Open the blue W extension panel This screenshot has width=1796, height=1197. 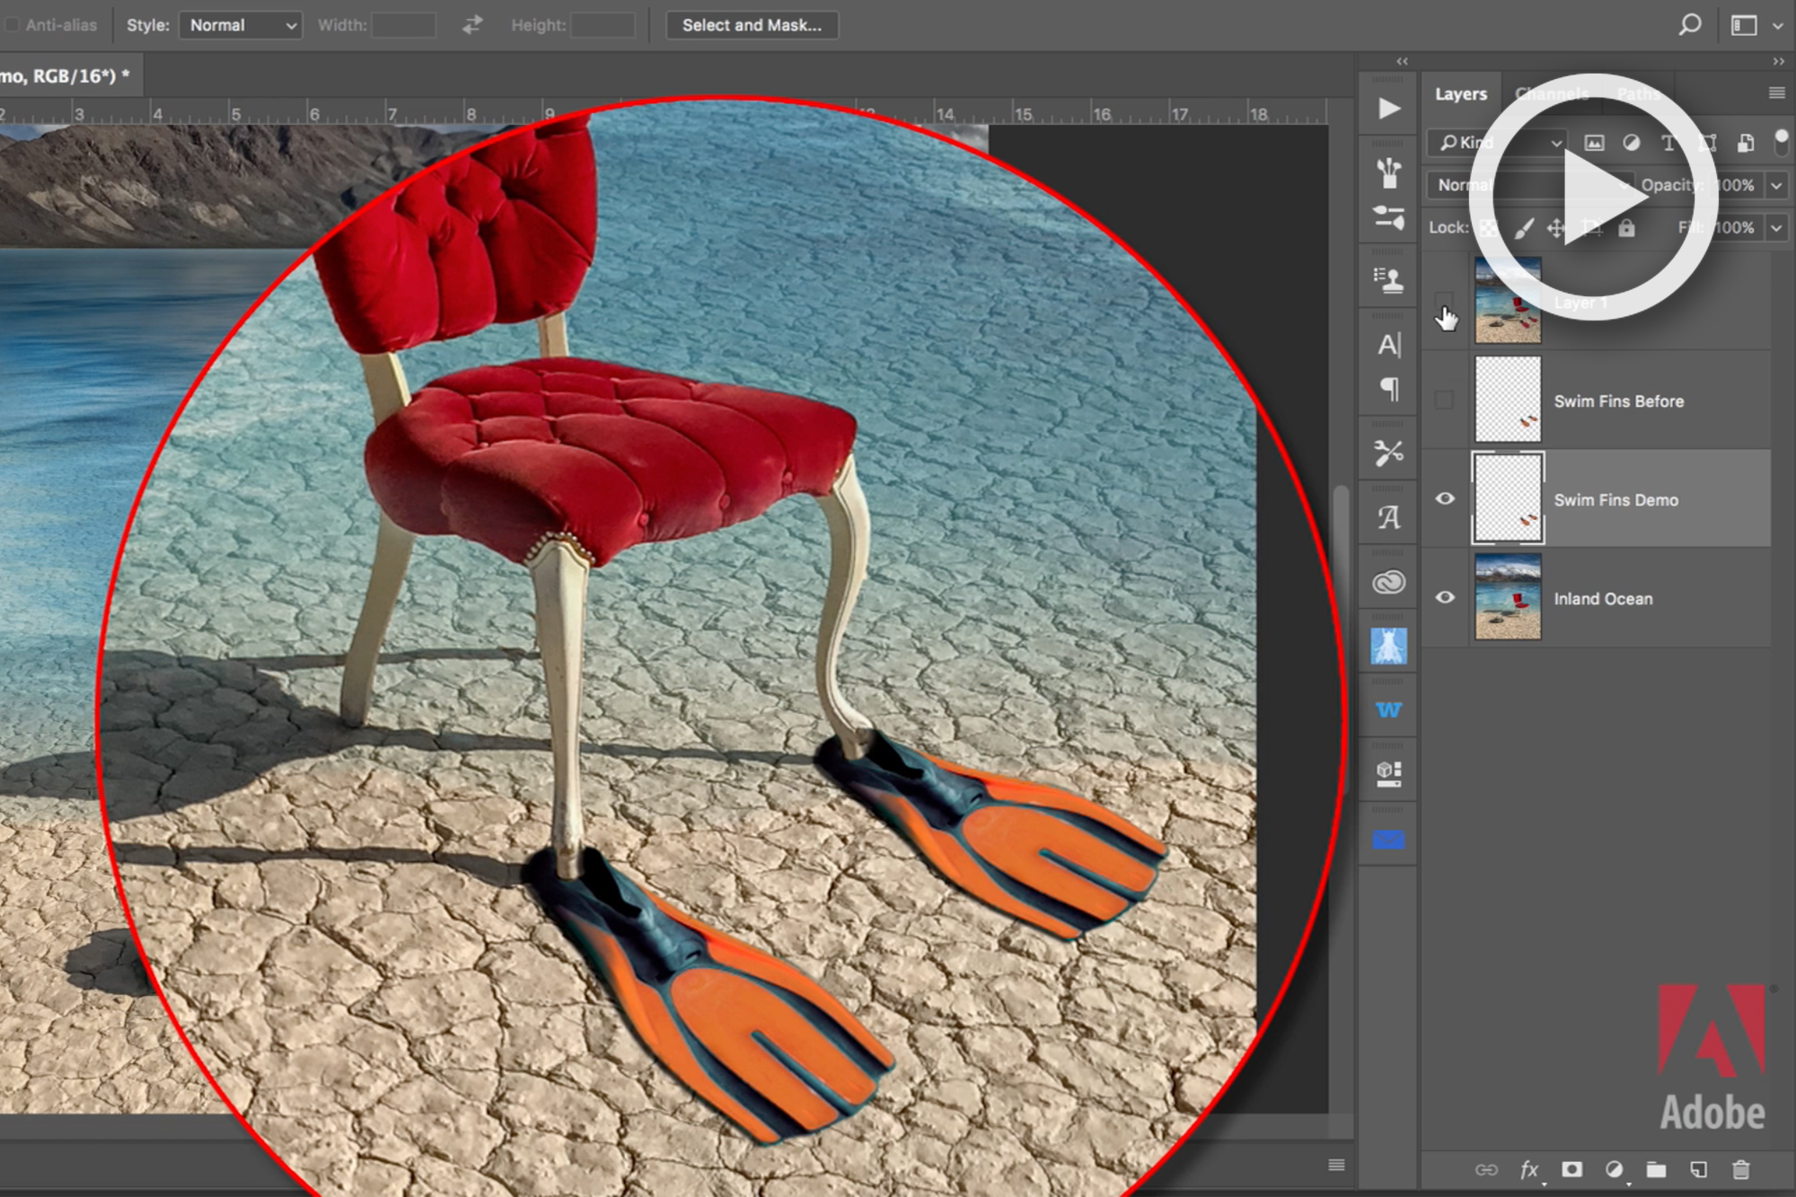[x=1388, y=710]
